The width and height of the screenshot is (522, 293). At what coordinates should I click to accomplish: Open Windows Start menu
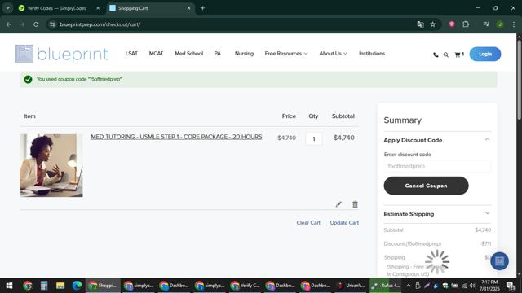pyautogui.click(x=9, y=286)
